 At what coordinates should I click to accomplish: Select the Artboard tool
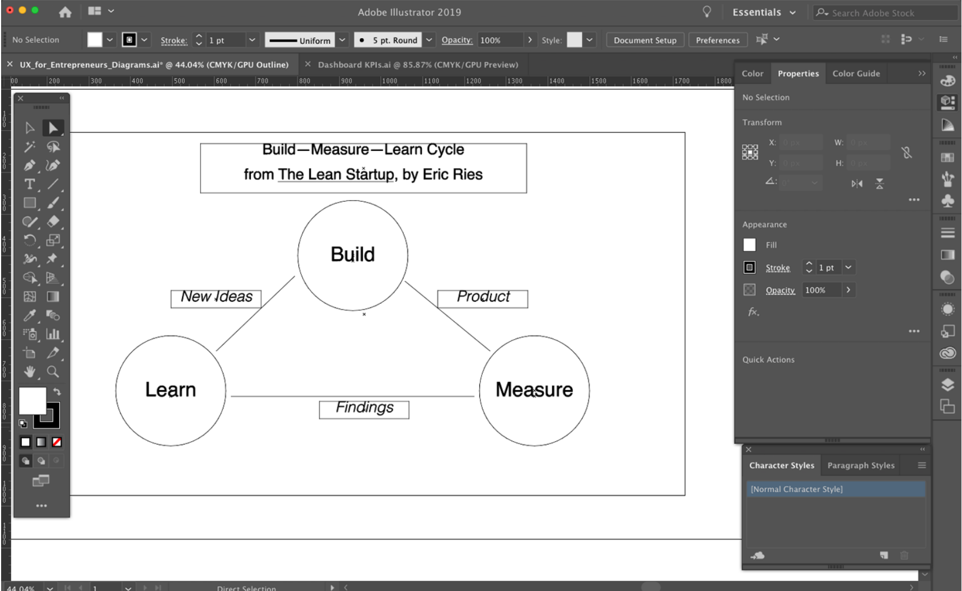[30, 352]
